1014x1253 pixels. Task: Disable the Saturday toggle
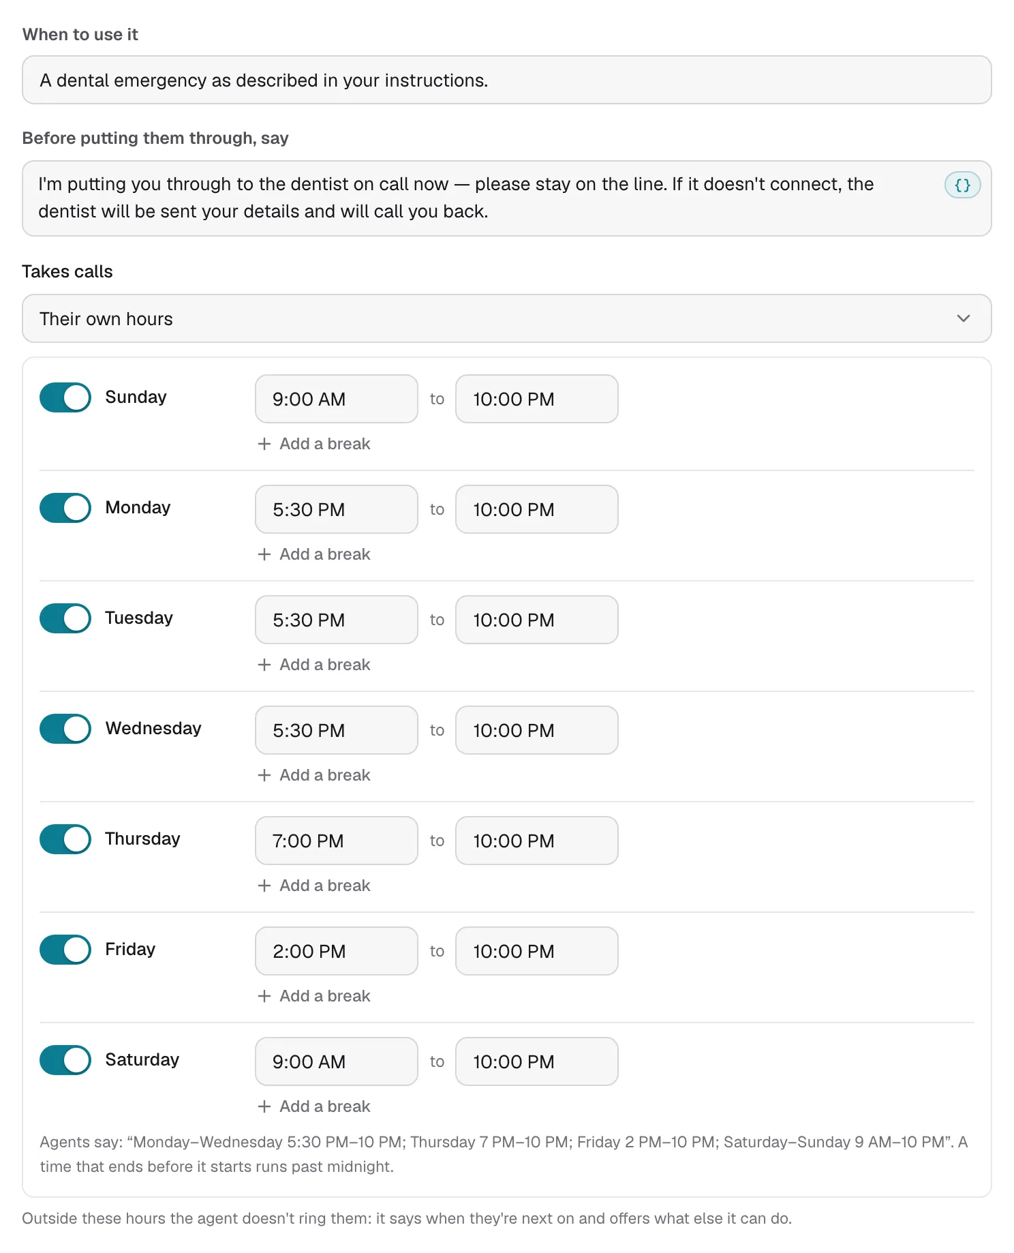point(65,1060)
